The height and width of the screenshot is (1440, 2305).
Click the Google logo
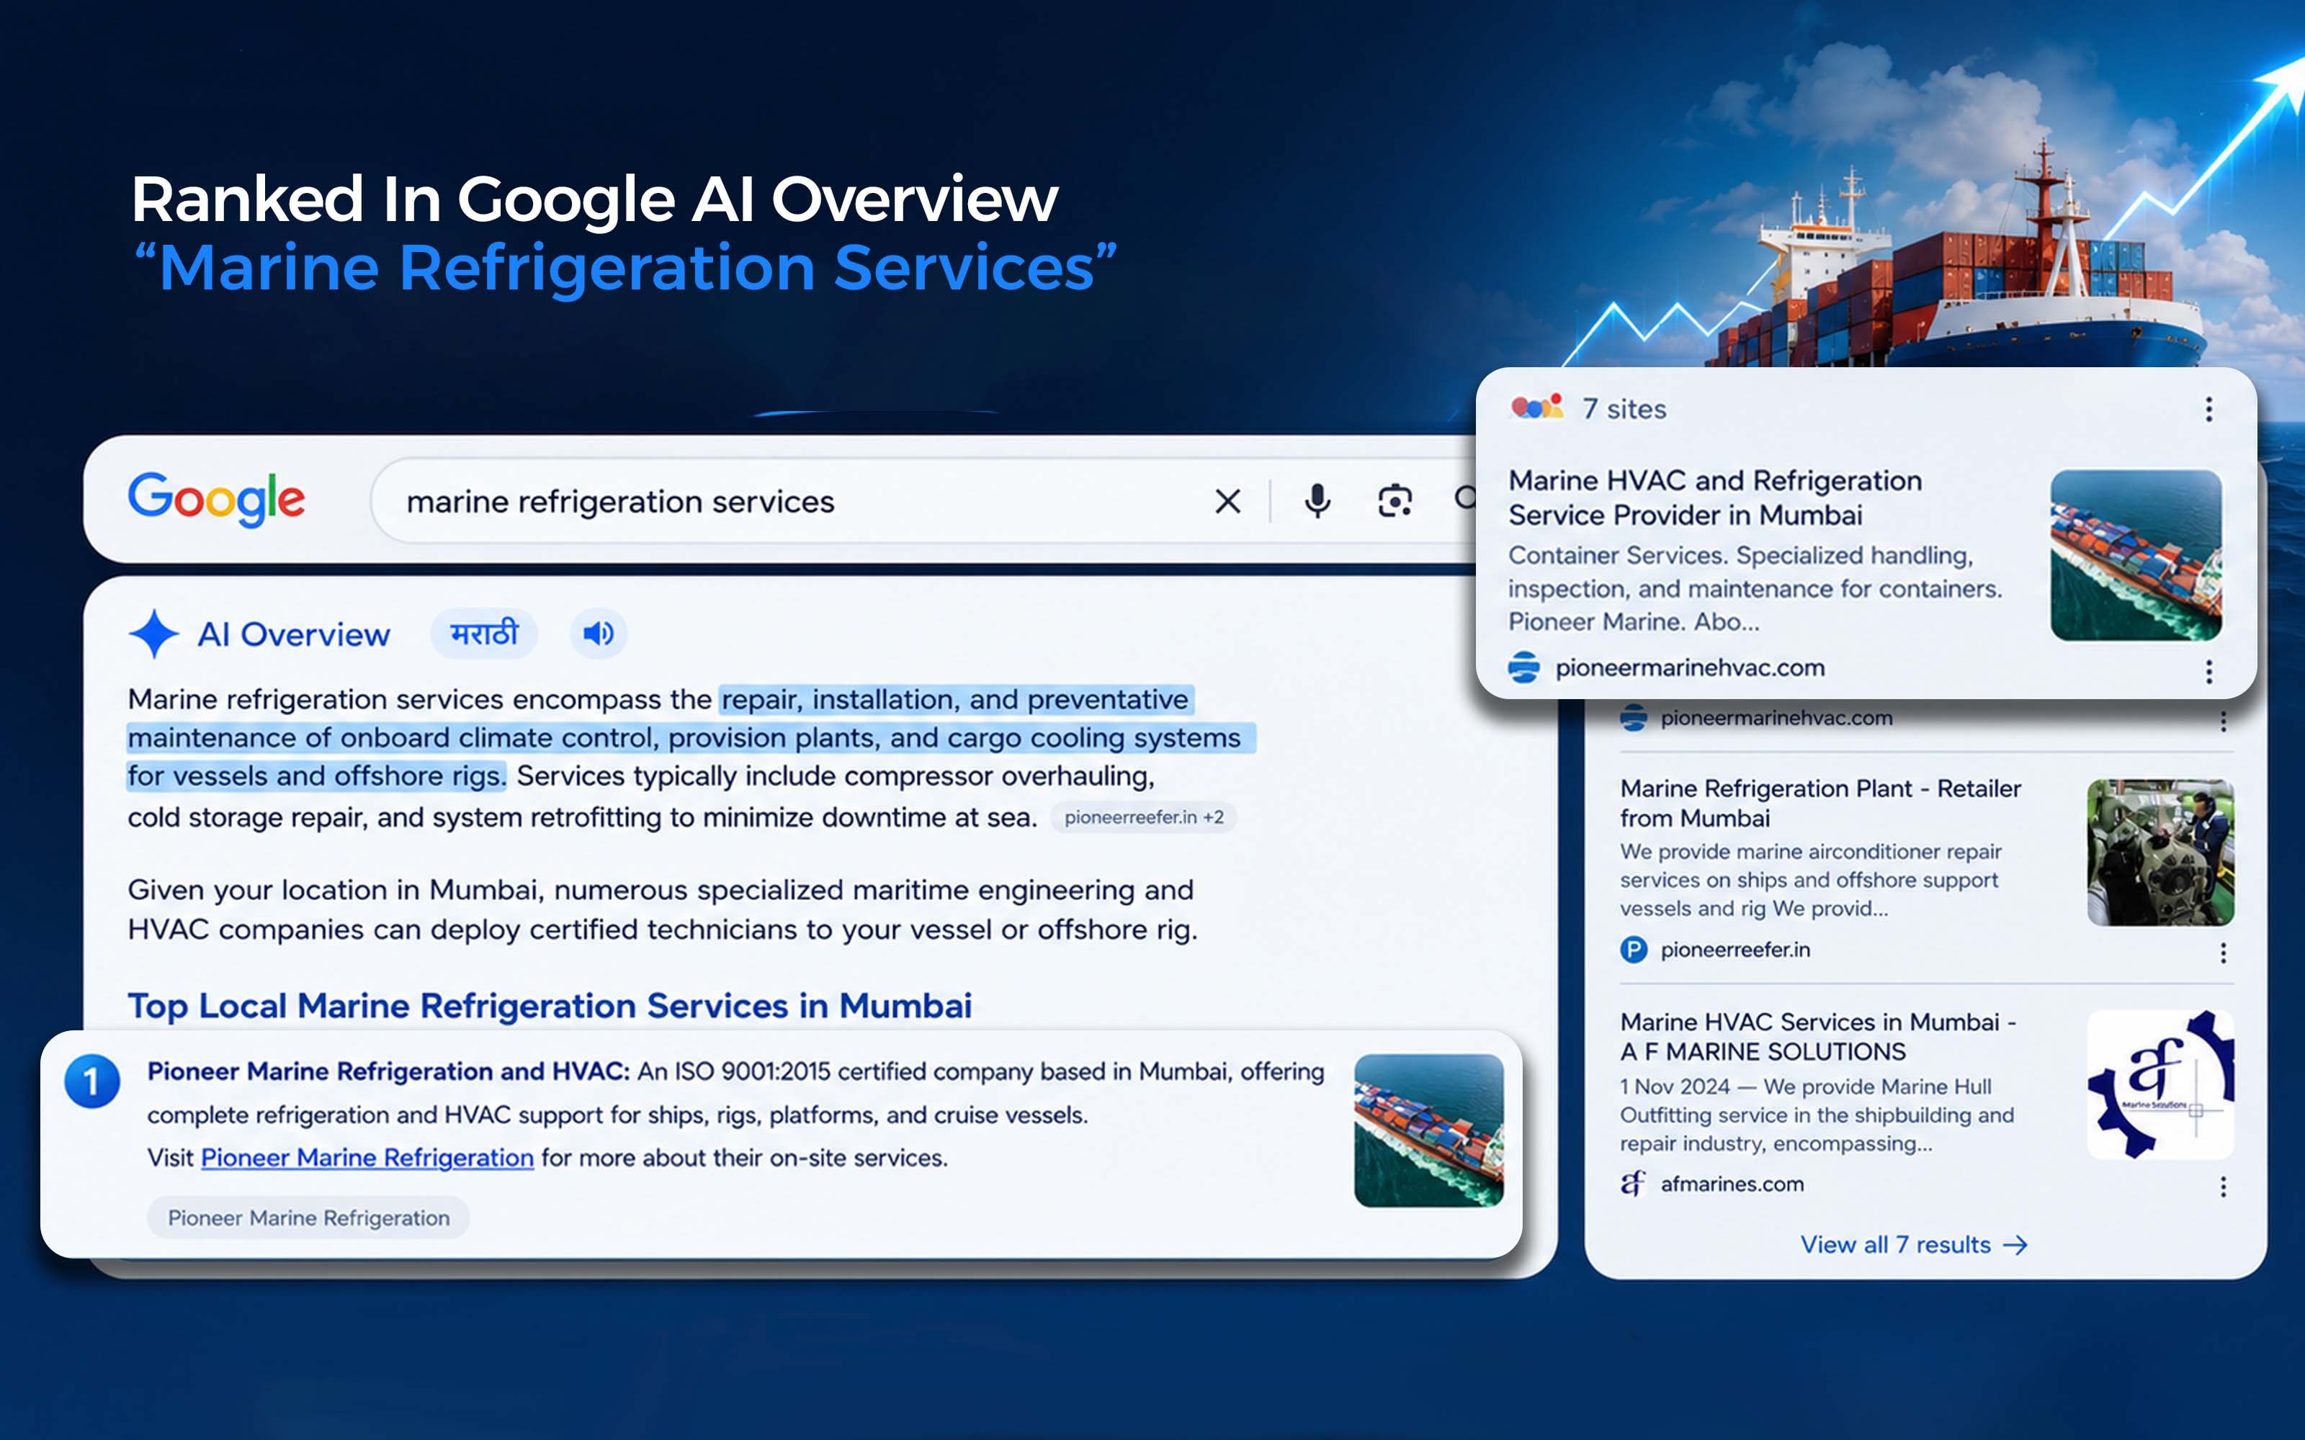216,499
